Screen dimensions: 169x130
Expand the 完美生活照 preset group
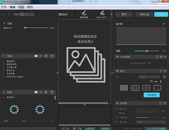tap(4, 64)
